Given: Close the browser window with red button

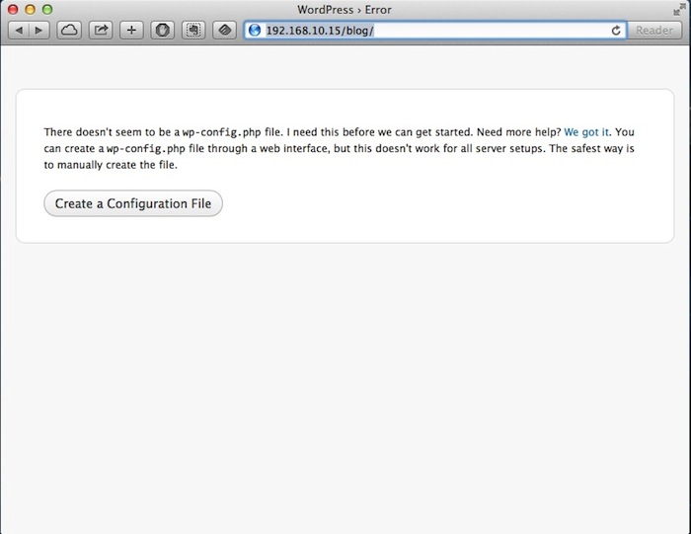Looking at the screenshot, I should click(12, 9).
